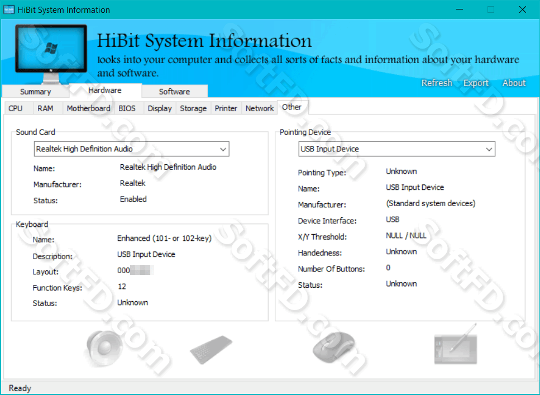Click the Device Interface value 'USB'

click(393, 220)
